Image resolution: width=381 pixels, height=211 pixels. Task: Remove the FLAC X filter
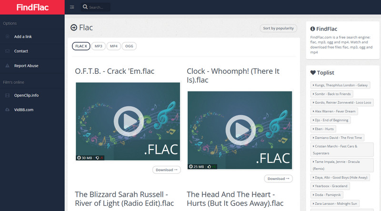81,46
